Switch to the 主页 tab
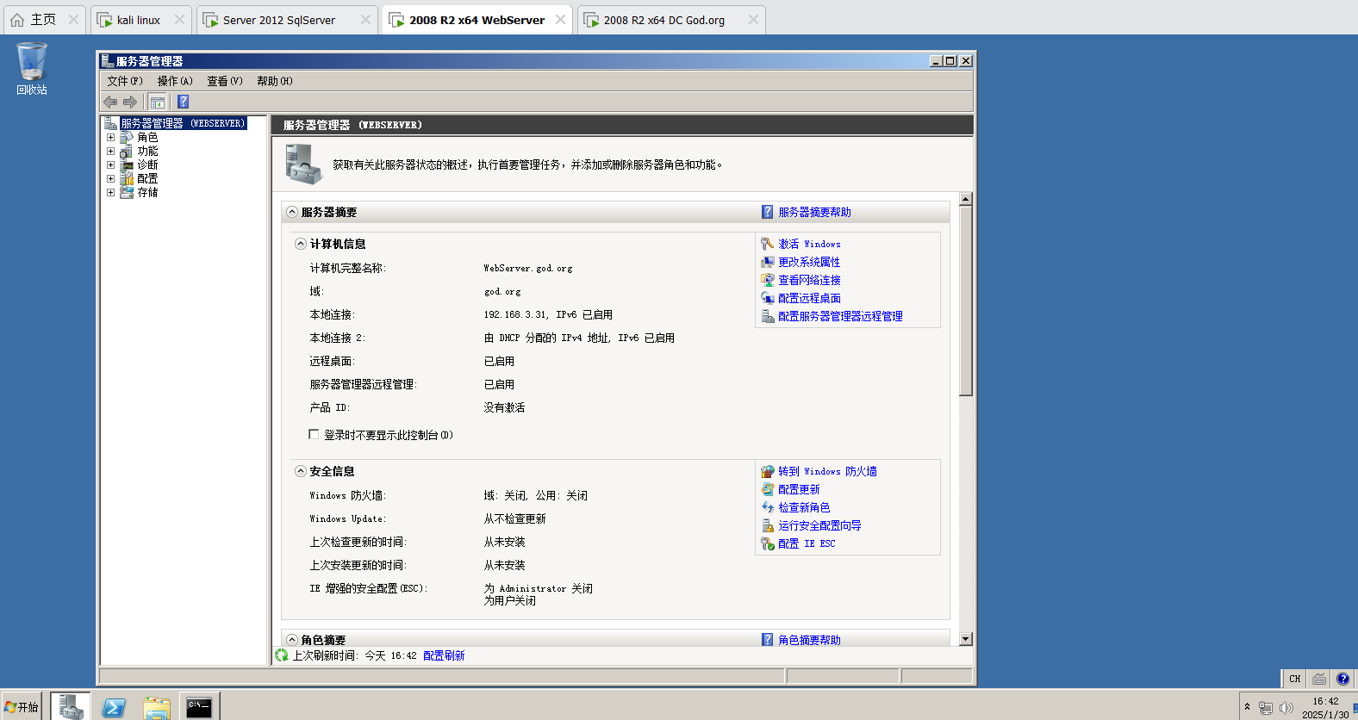Viewport: 1358px width, 720px height. [x=43, y=20]
